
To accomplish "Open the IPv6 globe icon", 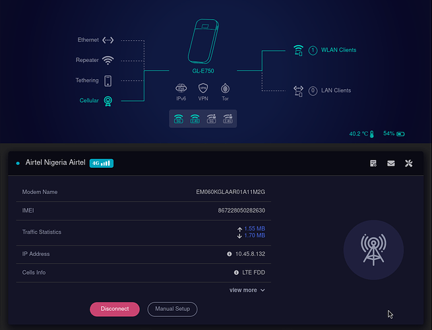I will (181, 88).
